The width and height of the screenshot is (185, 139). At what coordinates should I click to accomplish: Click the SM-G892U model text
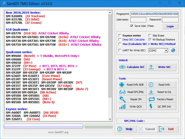click(13, 92)
